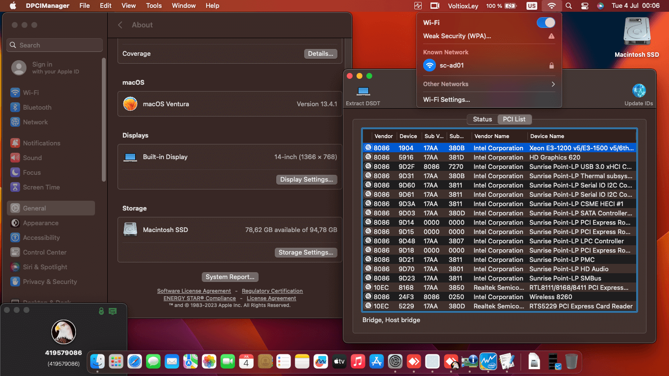669x376 pixels.
Task: Open Music from the Dock
Action: point(358,362)
